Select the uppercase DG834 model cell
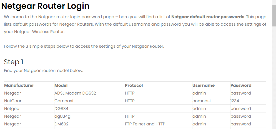 [61, 109]
